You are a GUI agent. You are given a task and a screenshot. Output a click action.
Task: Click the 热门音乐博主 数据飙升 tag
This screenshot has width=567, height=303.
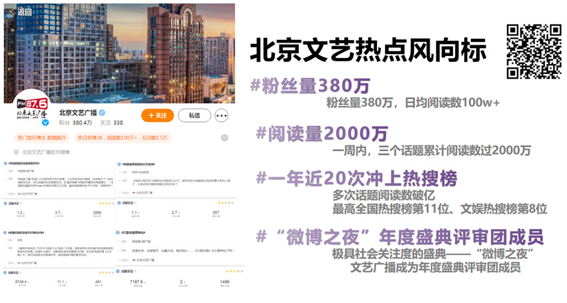click(42, 138)
